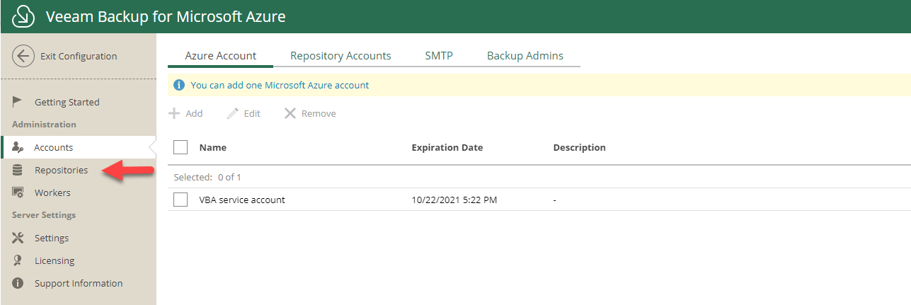
Task: Click the Licensing ribbon icon
Action: [x=18, y=260]
